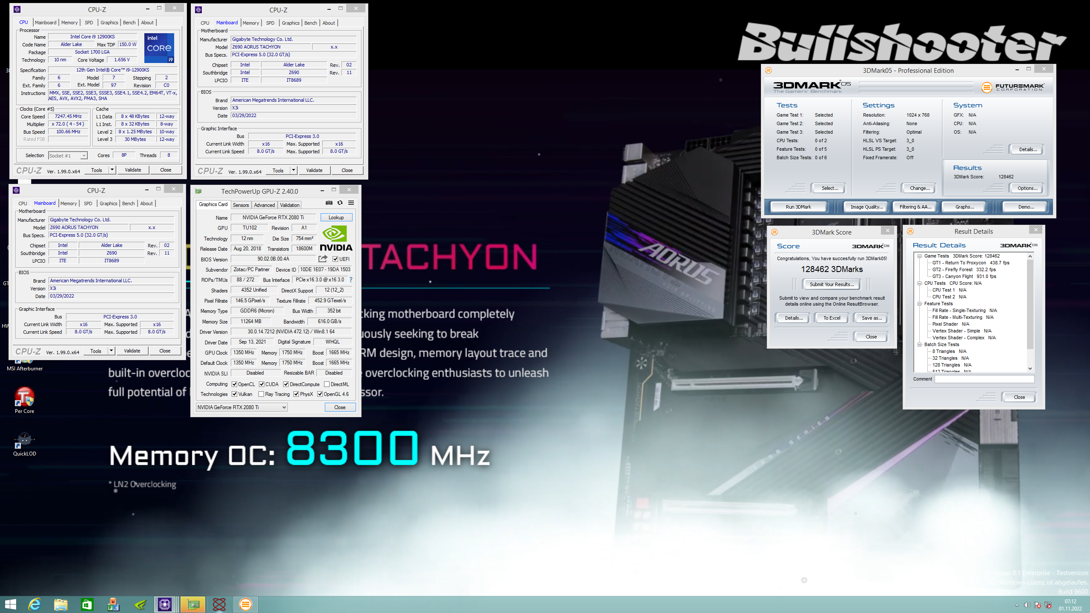Open the Advanced tab in GPU-Z
The width and height of the screenshot is (1090, 613).
(264, 205)
